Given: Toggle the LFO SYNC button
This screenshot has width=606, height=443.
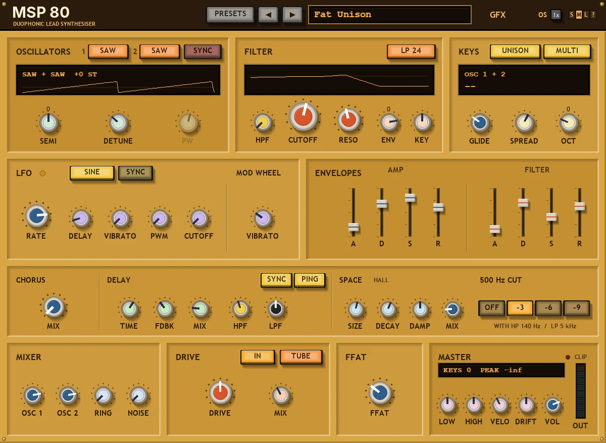Looking at the screenshot, I should pyautogui.click(x=135, y=172).
